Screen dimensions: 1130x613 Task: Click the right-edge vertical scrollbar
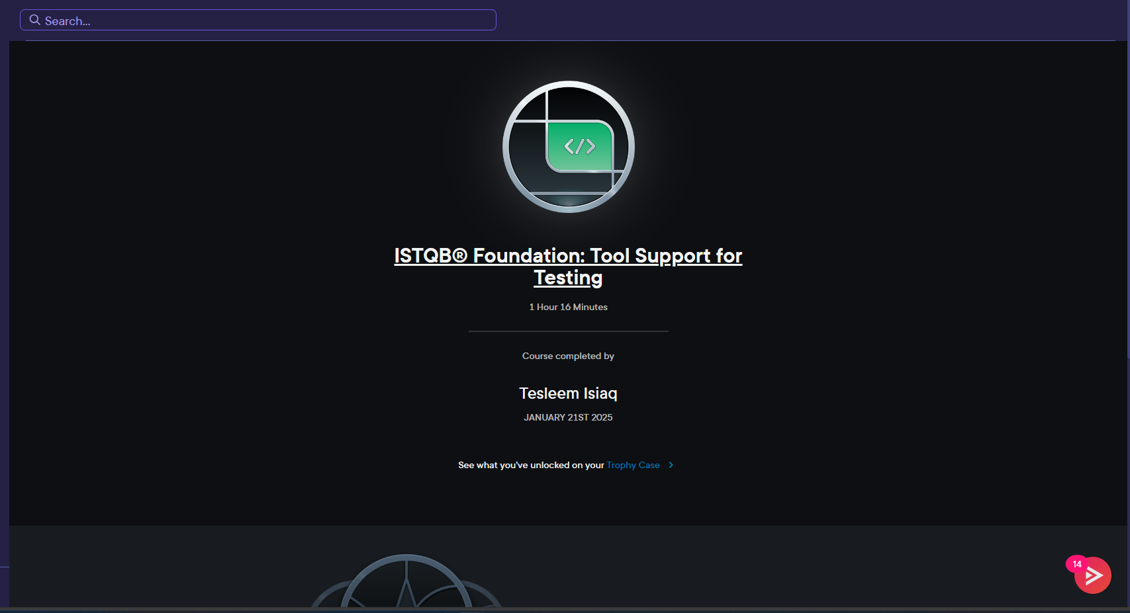tap(1127, 198)
